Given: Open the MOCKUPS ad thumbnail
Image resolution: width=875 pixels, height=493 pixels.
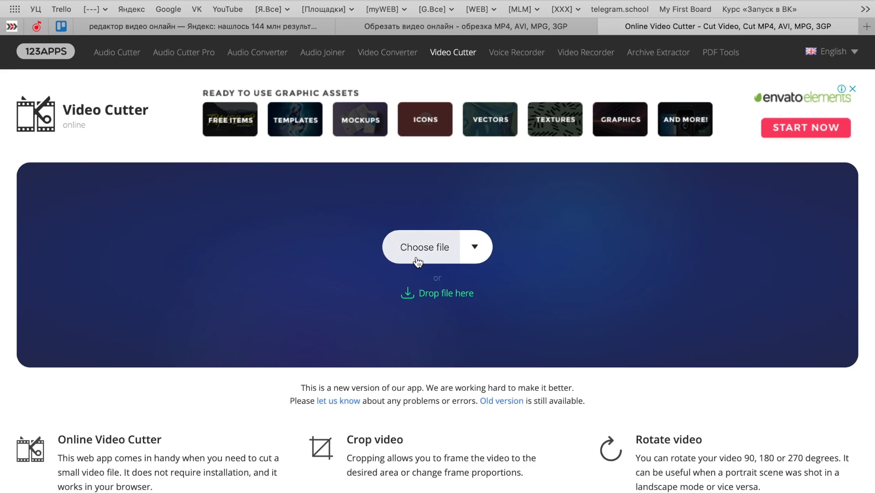Looking at the screenshot, I should tap(360, 119).
